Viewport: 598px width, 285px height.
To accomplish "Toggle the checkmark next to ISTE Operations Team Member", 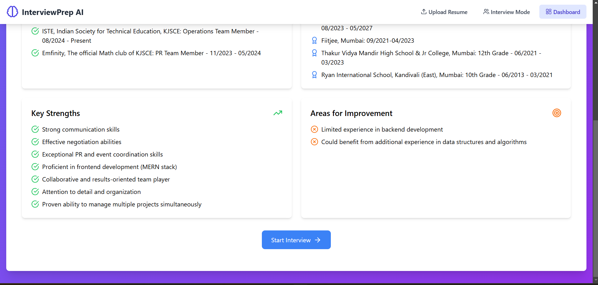I will (x=35, y=31).
